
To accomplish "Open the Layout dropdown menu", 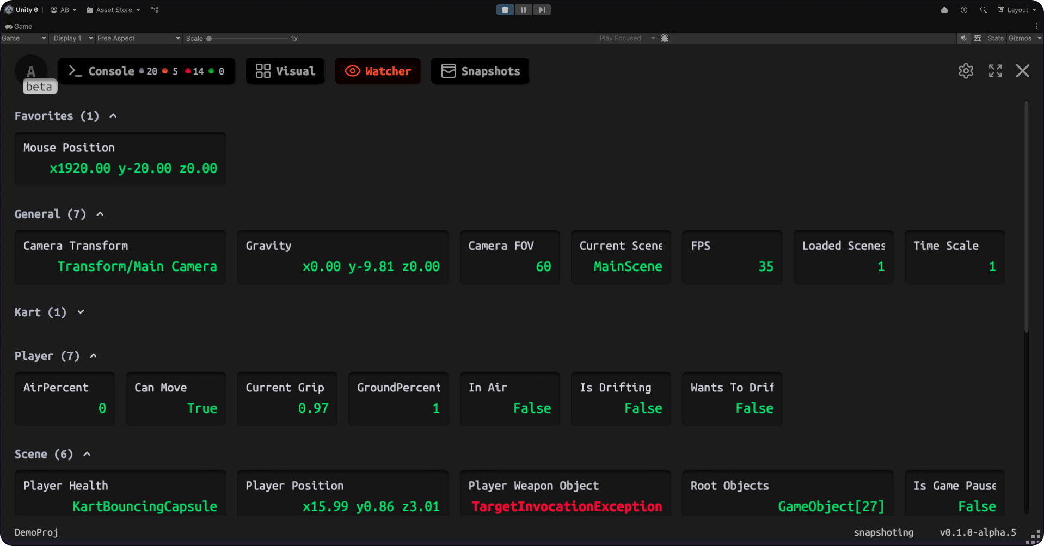I will (x=1016, y=10).
